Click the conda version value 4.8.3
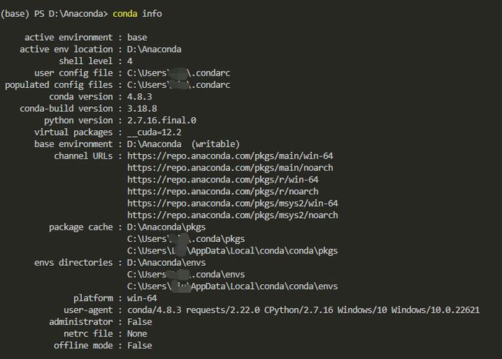The width and height of the screenshot is (502, 359). click(x=139, y=97)
